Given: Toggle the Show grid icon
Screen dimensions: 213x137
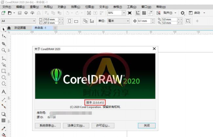Looking at the screenshot, I should click(x=144, y=13).
